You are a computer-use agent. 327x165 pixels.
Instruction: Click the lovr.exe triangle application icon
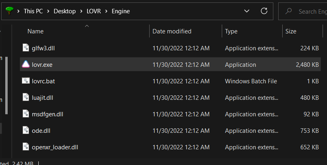(26, 64)
